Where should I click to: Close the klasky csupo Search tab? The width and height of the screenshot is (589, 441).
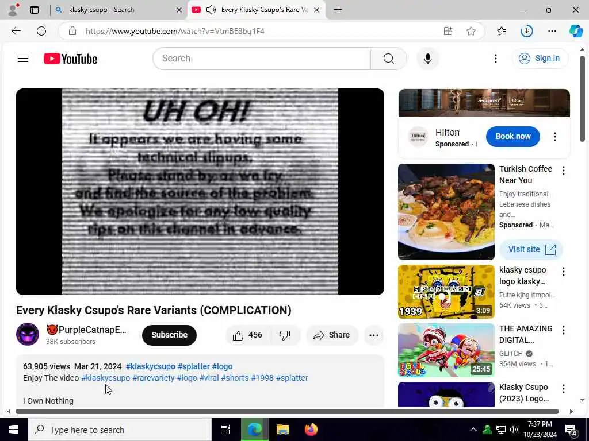[179, 10]
